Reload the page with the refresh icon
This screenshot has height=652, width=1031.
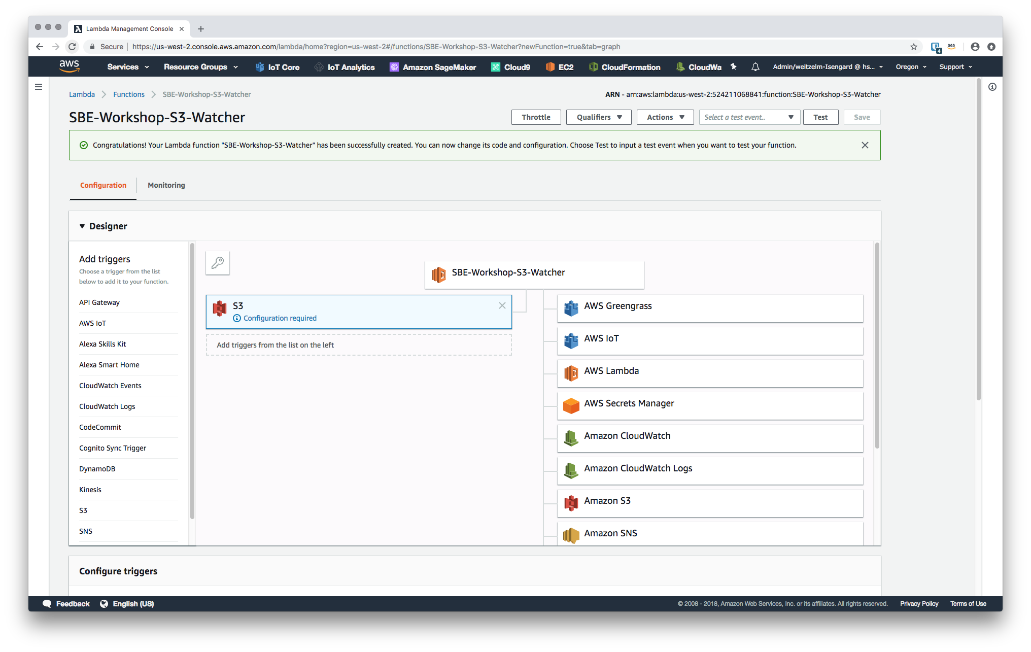72,47
